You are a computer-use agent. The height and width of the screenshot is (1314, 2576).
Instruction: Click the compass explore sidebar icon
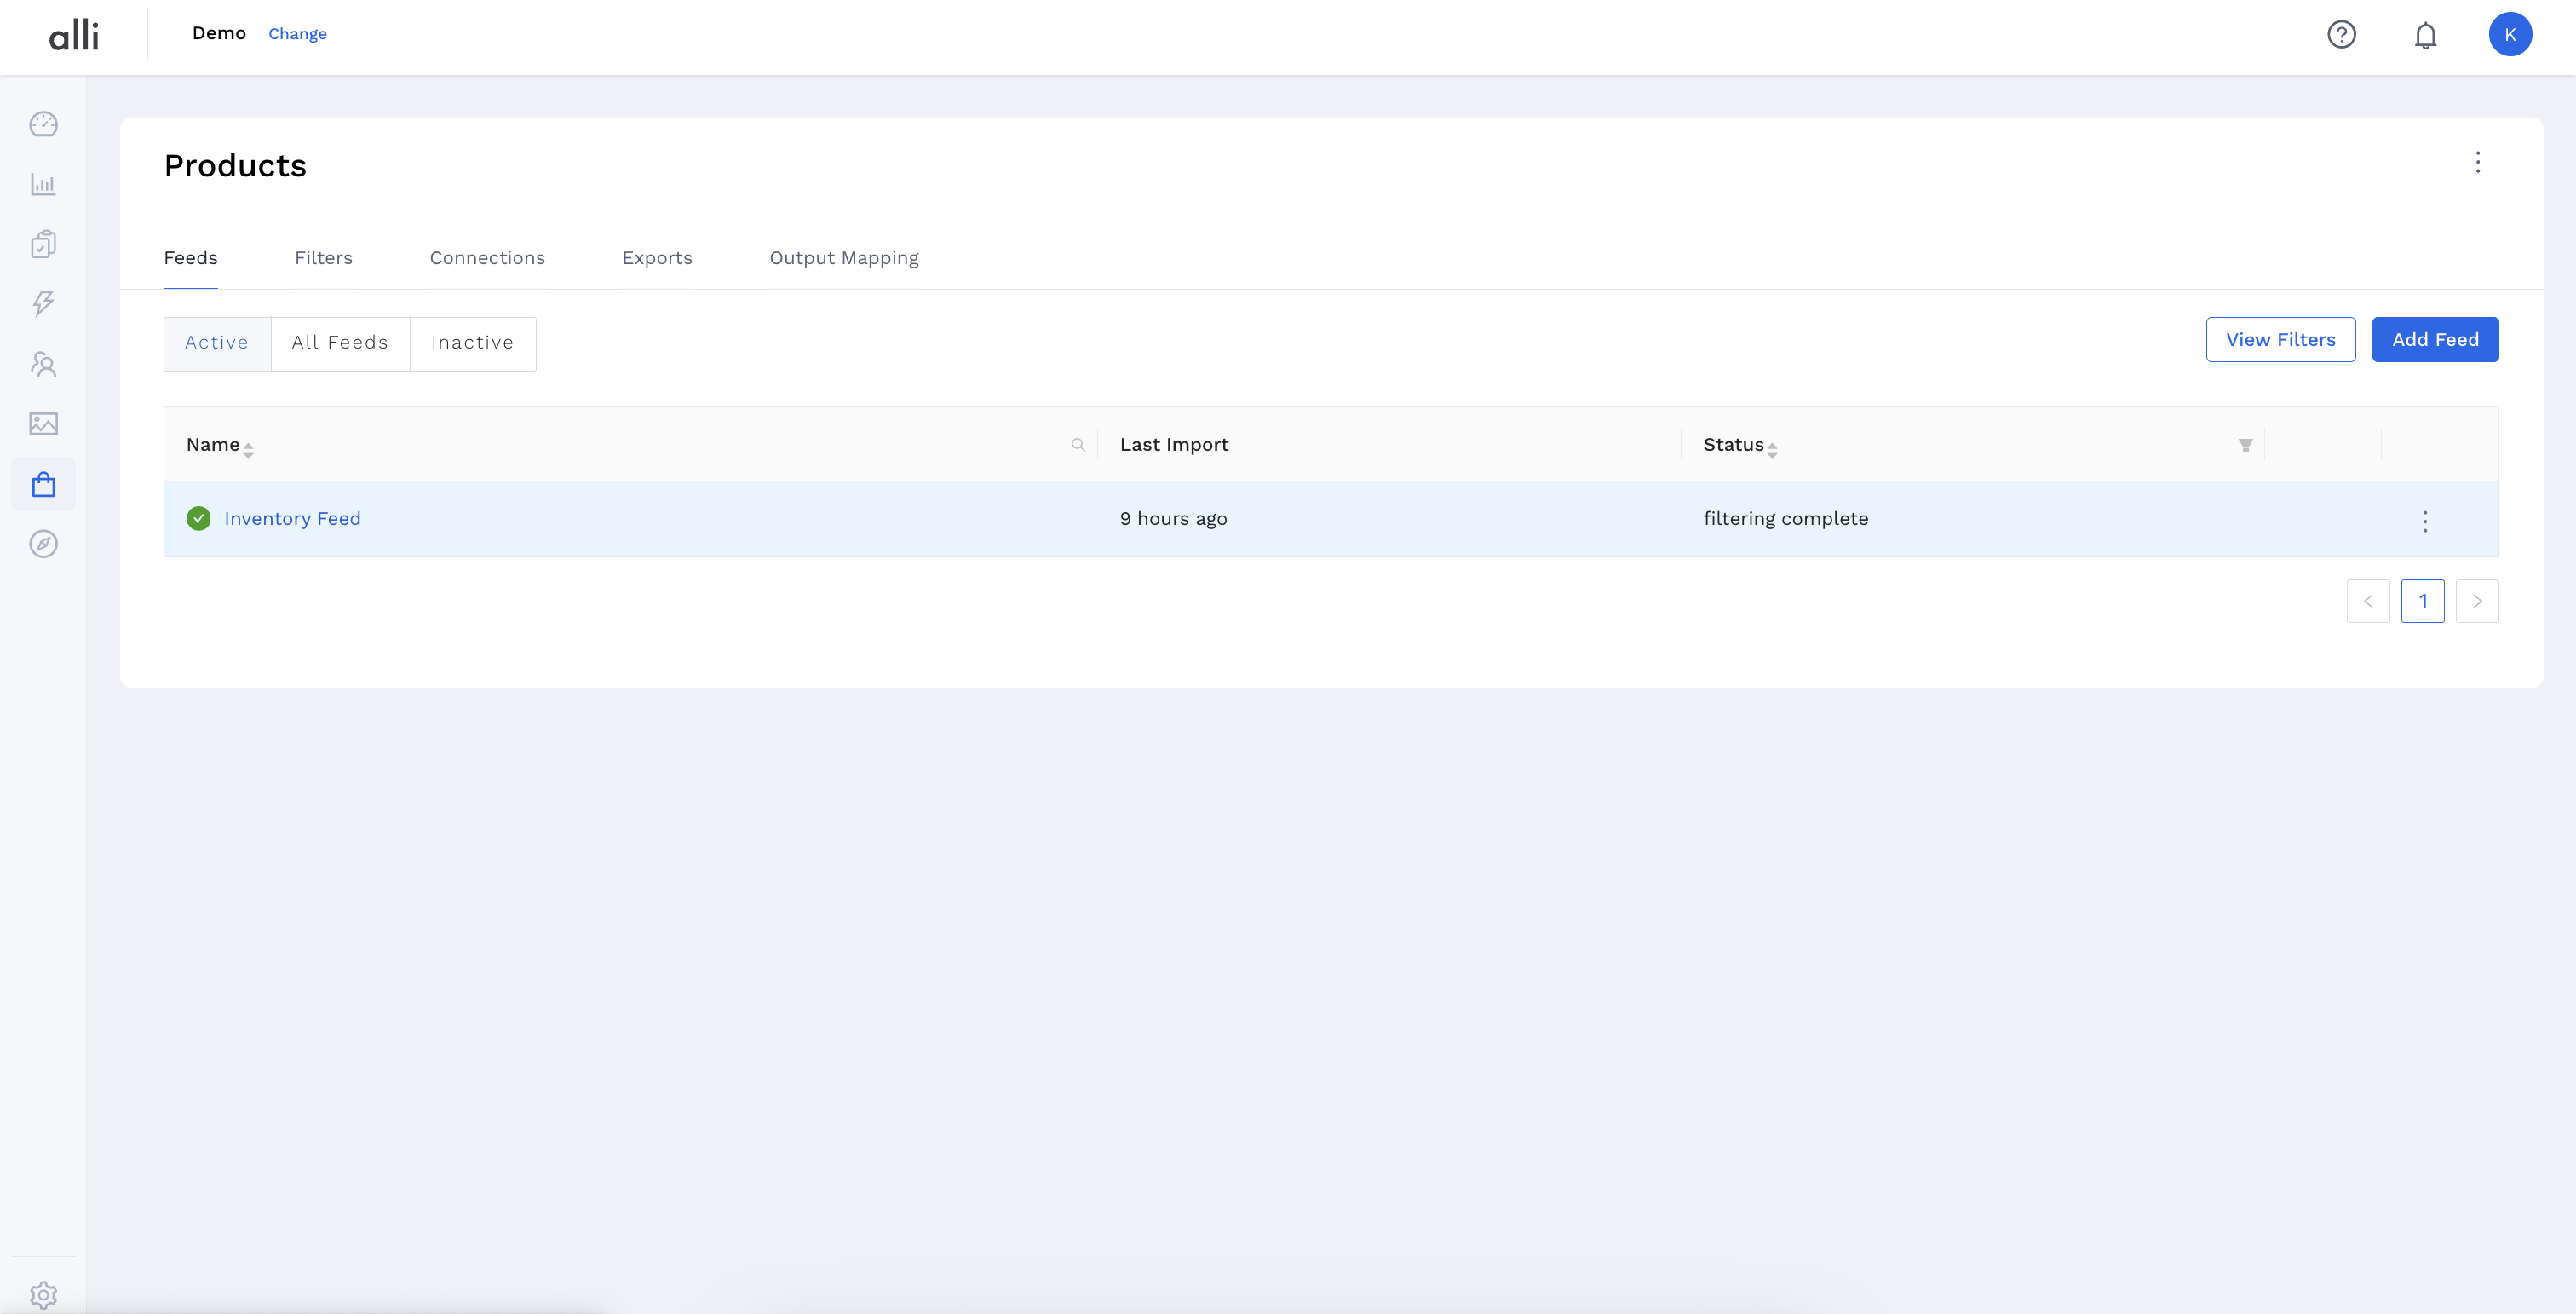(x=43, y=544)
